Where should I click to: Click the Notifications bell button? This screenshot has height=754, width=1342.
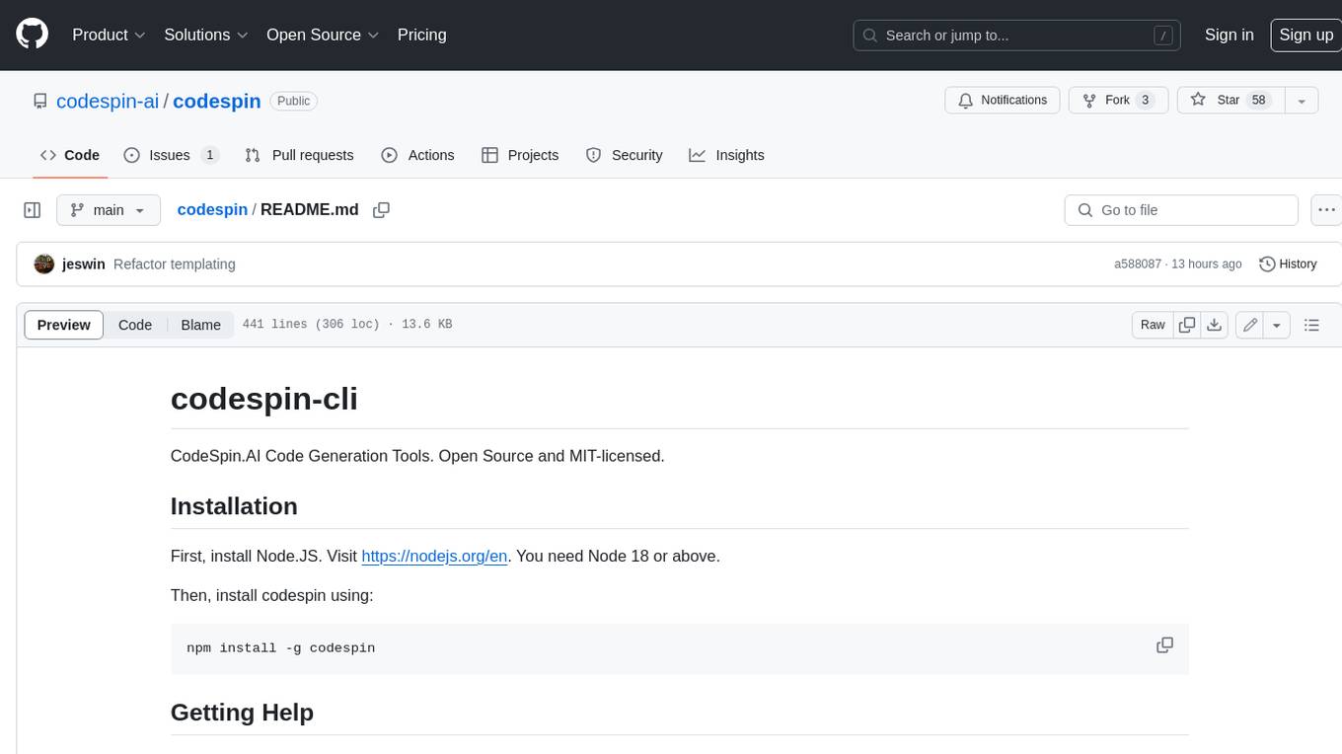tap(1003, 101)
